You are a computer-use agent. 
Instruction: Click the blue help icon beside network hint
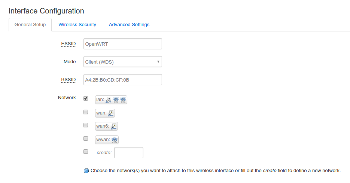click(86, 171)
